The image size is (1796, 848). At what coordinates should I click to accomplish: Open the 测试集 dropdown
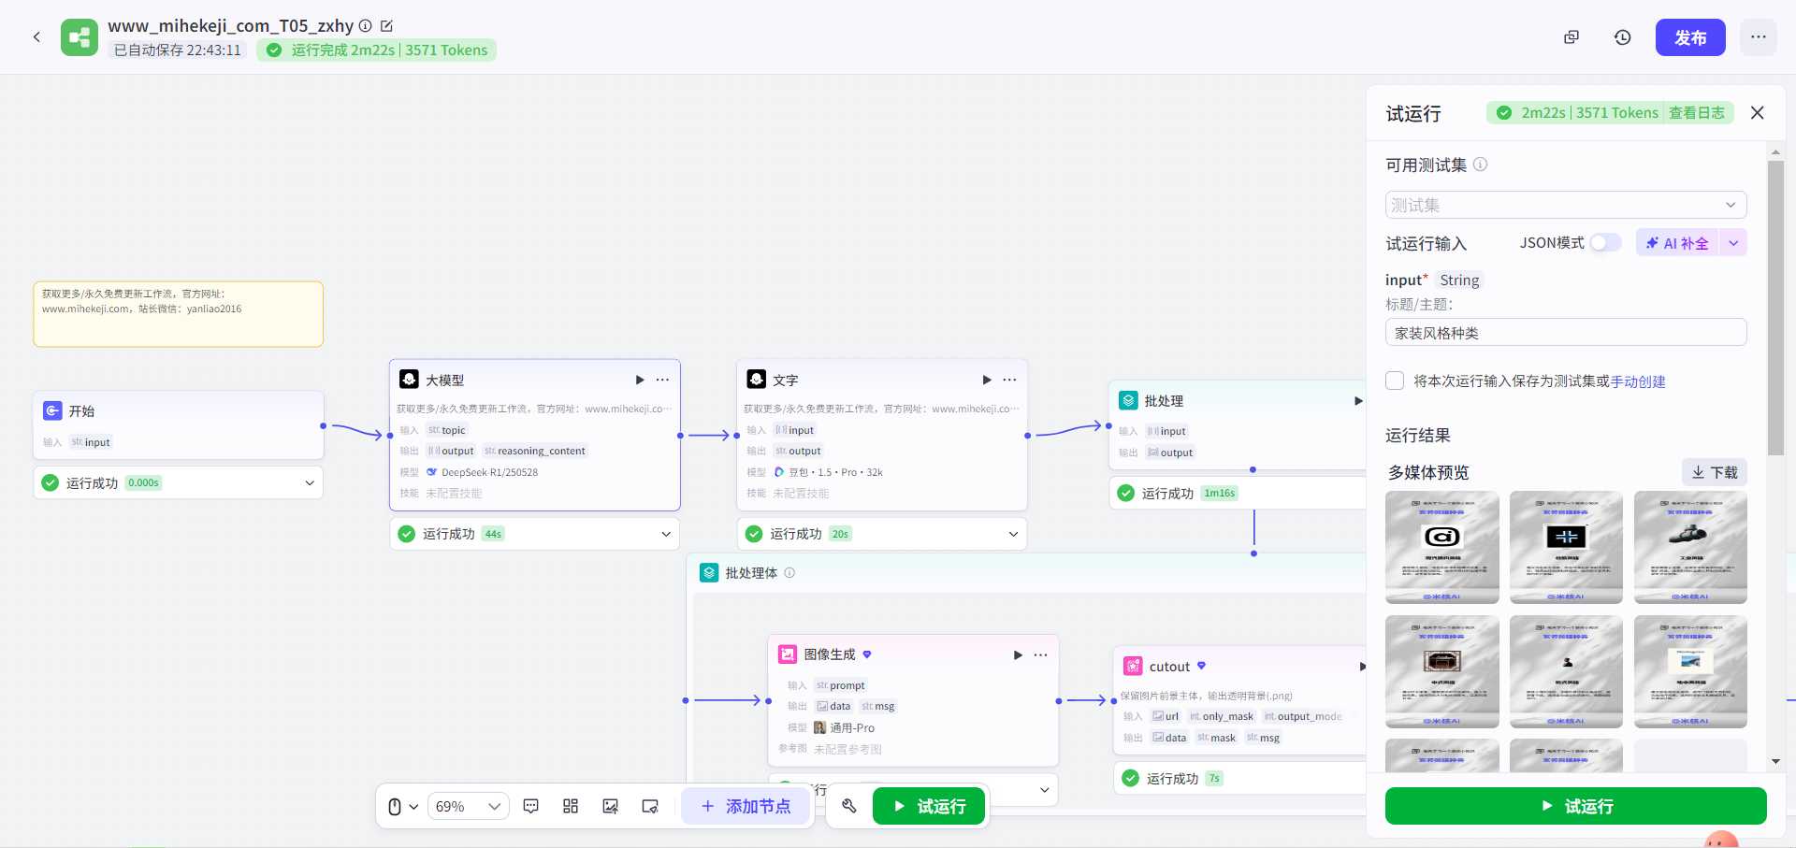[1565, 205]
